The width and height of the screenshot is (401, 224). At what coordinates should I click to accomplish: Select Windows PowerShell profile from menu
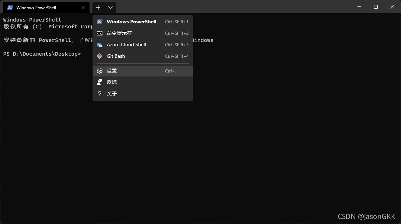[143, 22]
